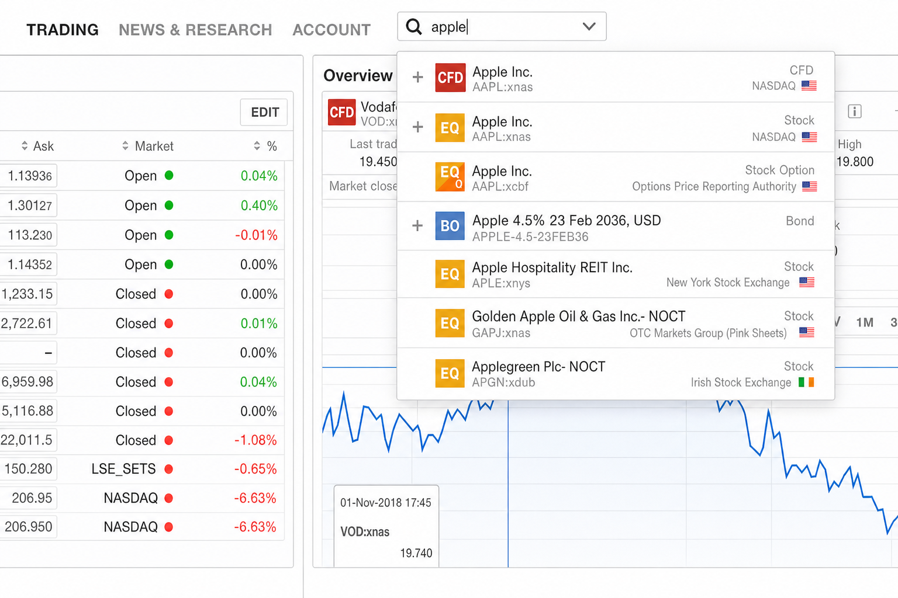Click the chart tooltip price 19.740
The image size is (898, 598).
[416, 553]
